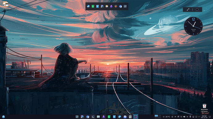Screen dimensions: 213x119
Task: Open Steam from the top dock
Action: pyautogui.click(x=88, y=6)
